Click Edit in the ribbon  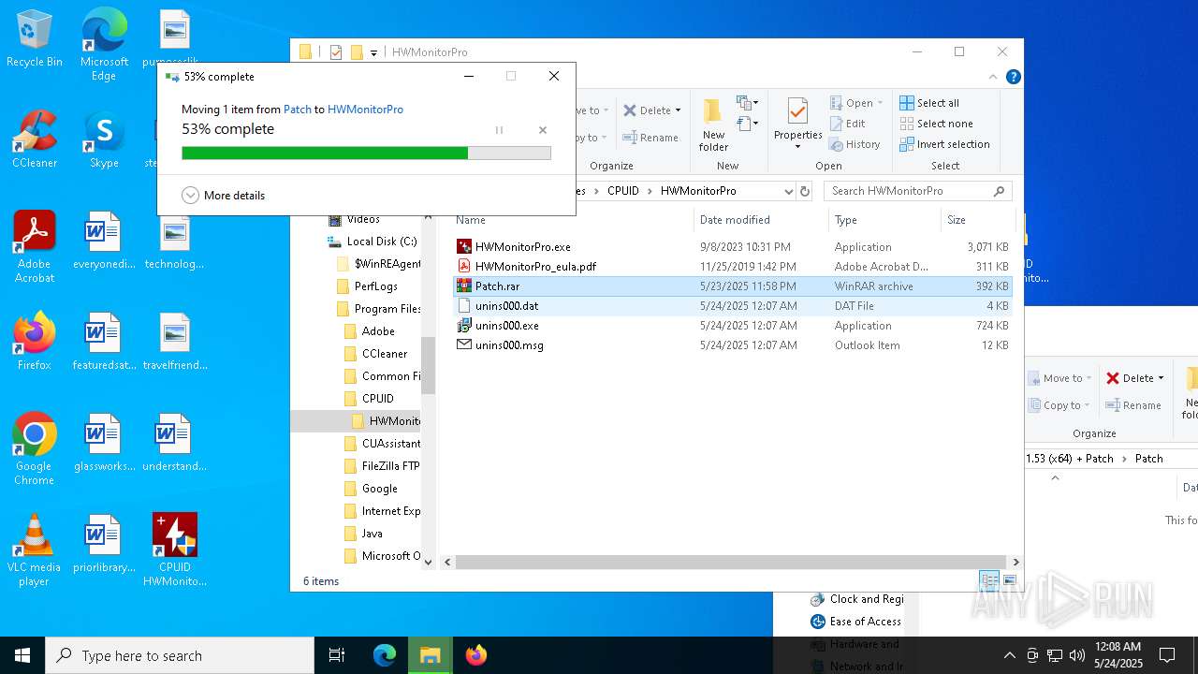(x=848, y=124)
